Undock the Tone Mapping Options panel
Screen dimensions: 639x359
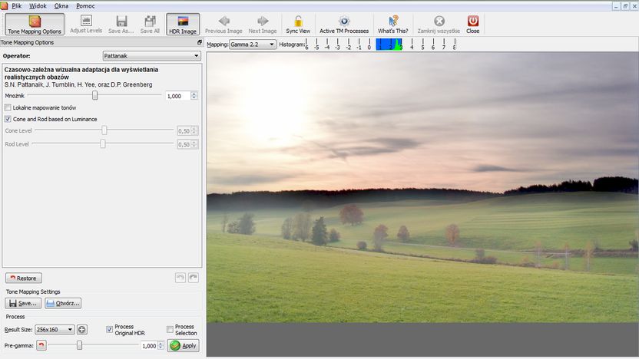click(199, 42)
